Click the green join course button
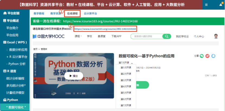This screenshot has width=225, height=111. (x=143, y=85)
